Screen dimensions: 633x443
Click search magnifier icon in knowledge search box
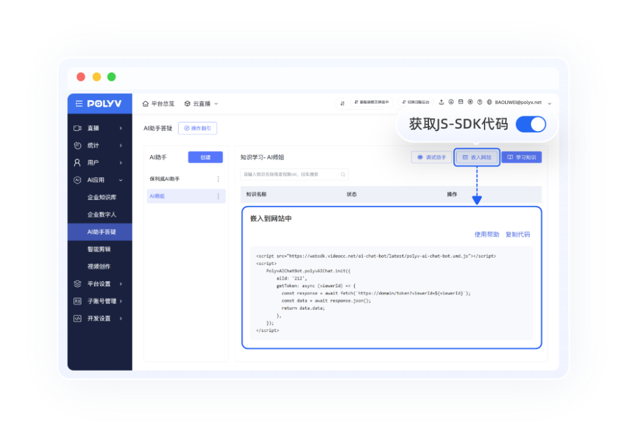pos(343,175)
